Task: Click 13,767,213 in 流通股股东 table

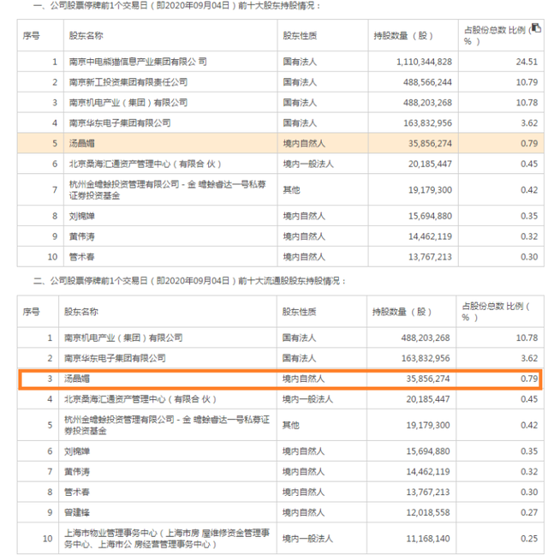Action: 428,492
